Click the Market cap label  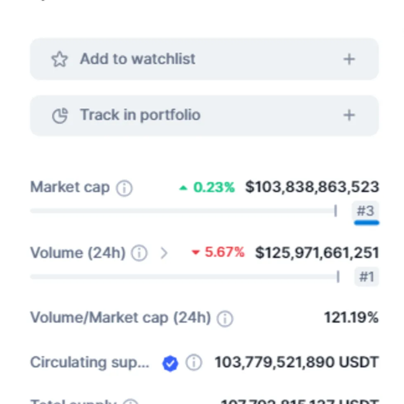[70, 187]
